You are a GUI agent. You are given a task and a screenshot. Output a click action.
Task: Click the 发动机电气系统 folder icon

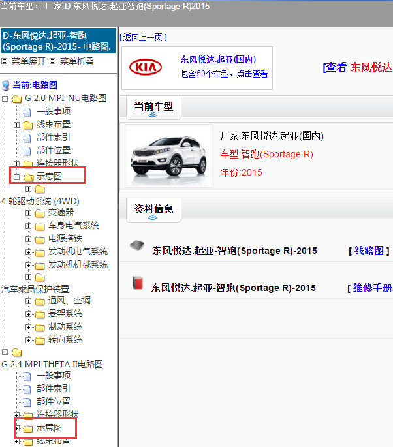pyautogui.click(x=40, y=253)
